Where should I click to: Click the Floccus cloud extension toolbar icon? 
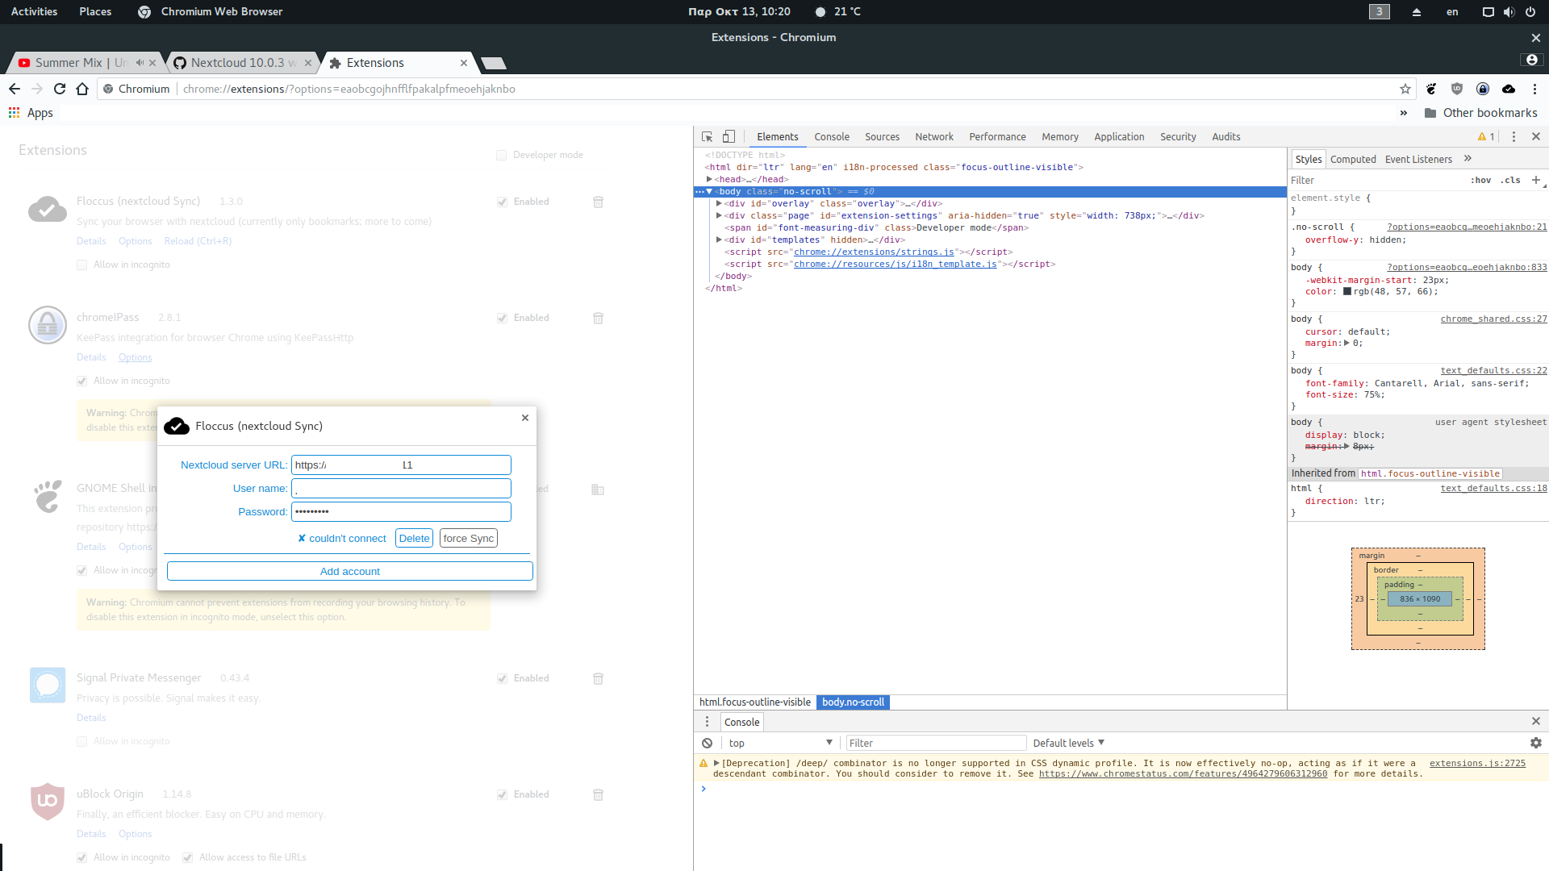pos(1508,89)
